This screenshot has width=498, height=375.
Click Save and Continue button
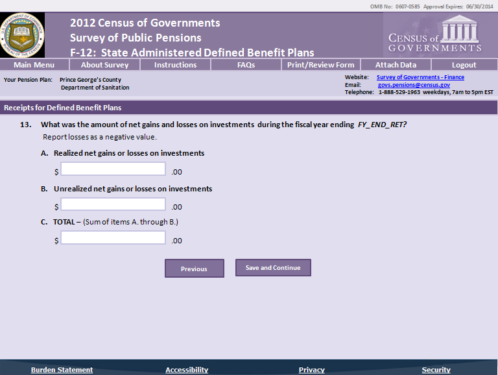(273, 268)
